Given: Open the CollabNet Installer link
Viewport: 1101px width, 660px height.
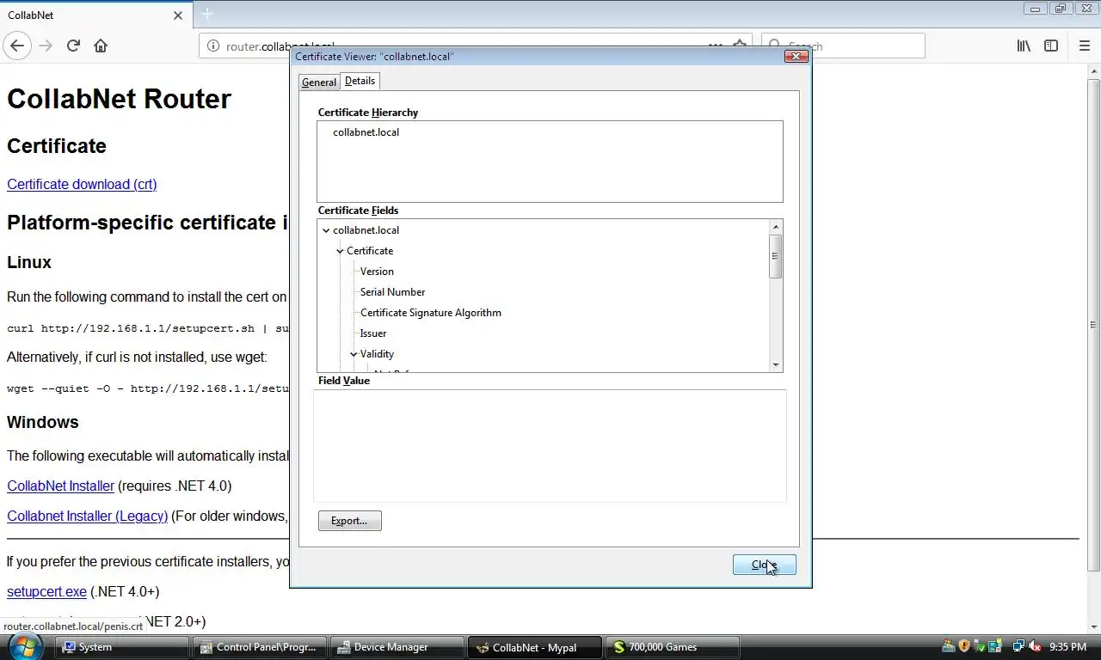Looking at the screenshot, I should pyautogui.click(x=60, y=486).
